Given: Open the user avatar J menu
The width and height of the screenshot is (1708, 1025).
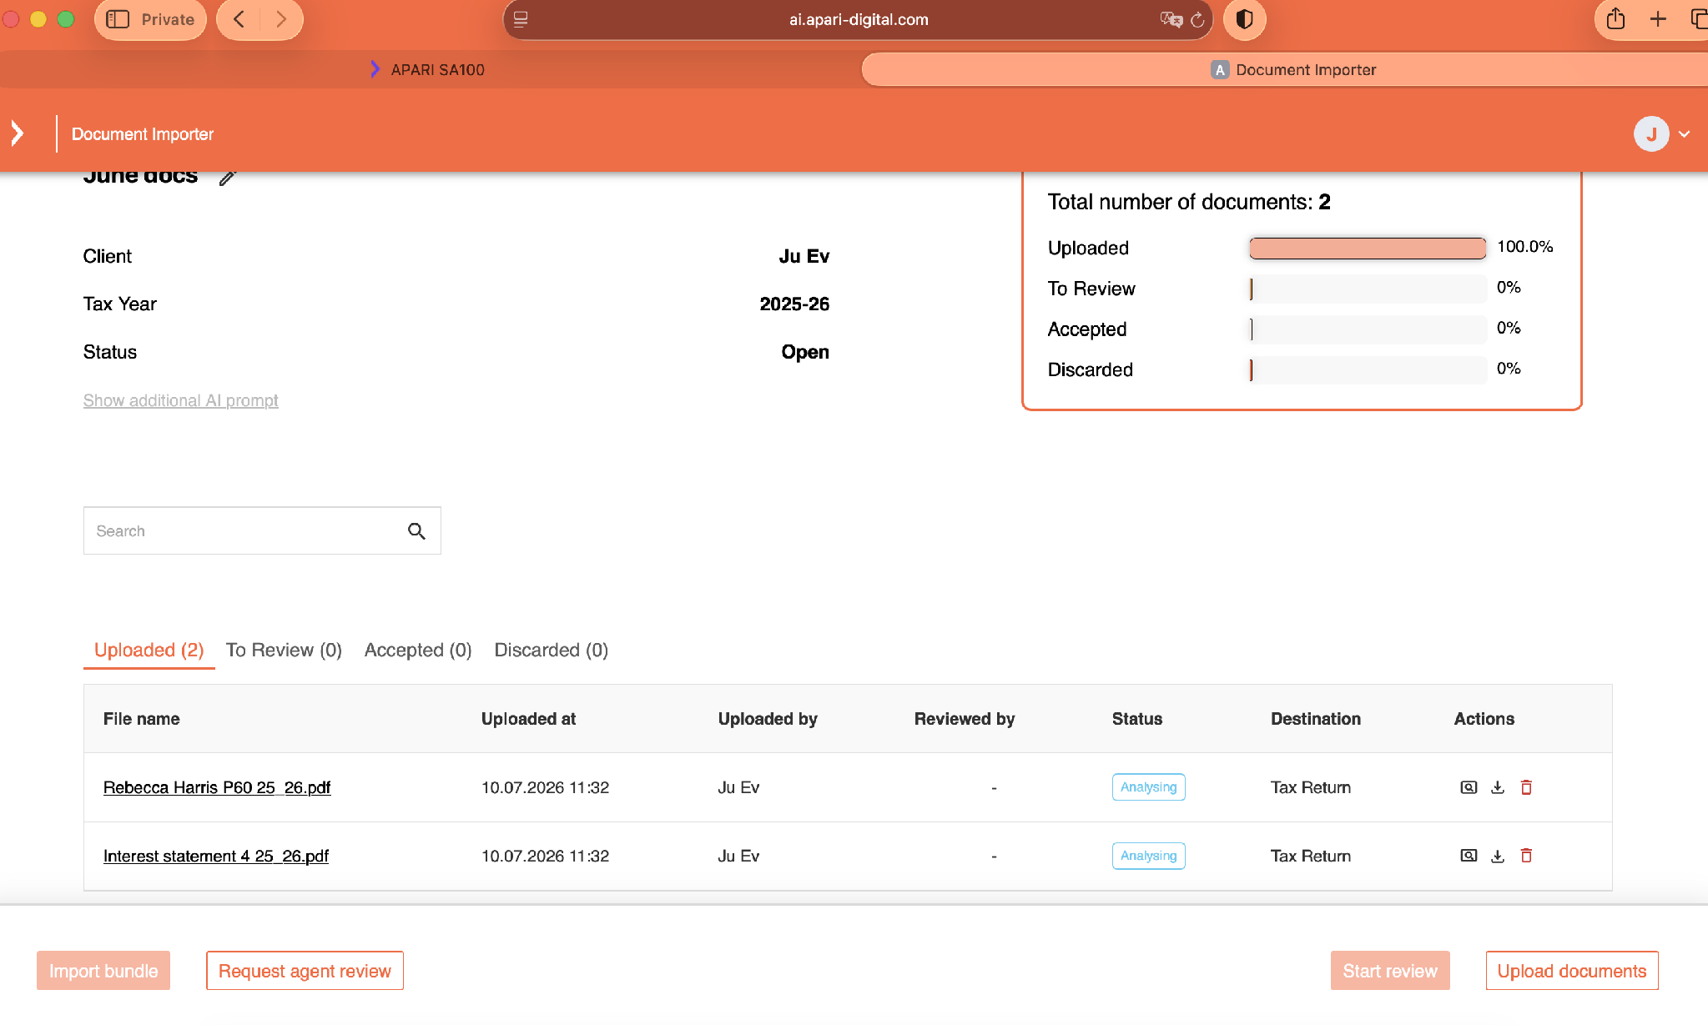Looking at the screenshot, I should coord(1662,133).
